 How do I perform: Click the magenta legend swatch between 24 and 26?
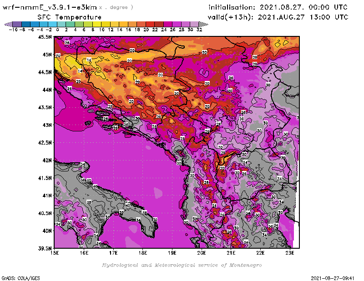pos(168,24)
